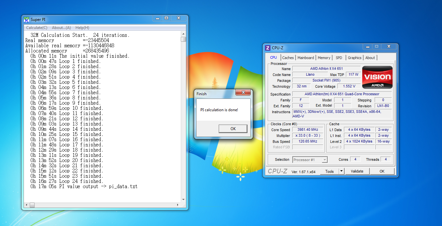The width and height of the screenshot is (442, 226).
Task: Click the Super PI window title icon
Action: tap(26, 19)
